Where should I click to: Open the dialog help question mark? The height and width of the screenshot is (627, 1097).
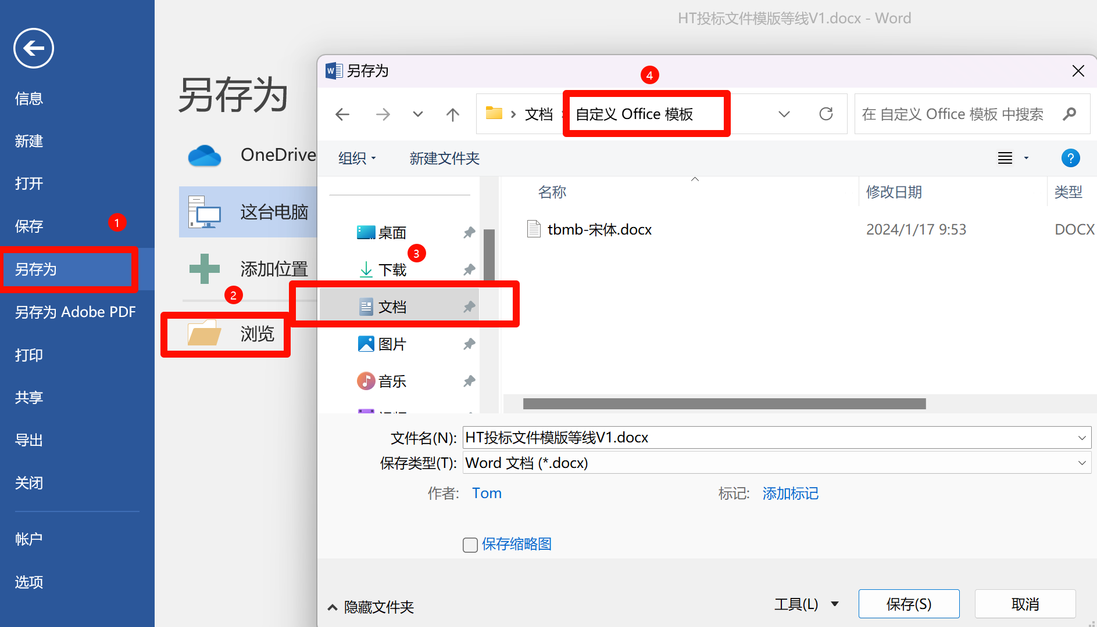point(1070,158)
